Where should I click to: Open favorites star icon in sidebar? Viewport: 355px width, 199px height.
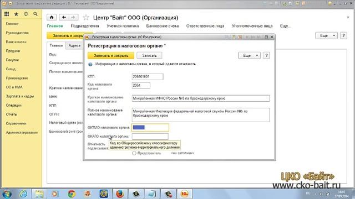[x=16, y=14]
